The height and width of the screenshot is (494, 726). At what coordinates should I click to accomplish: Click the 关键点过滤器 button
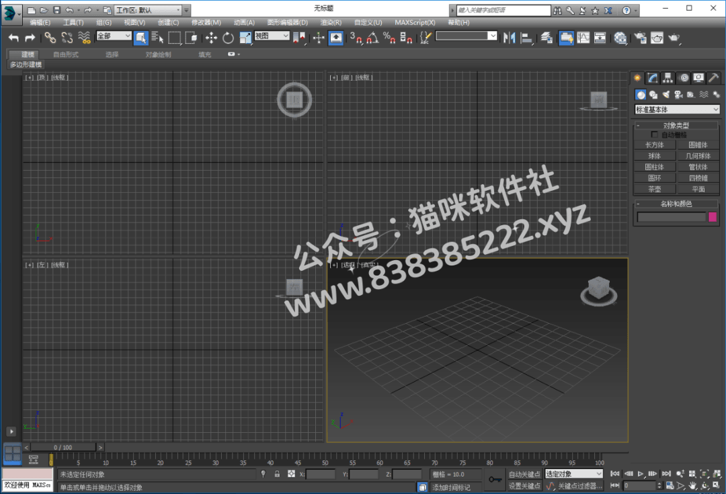pyautogui.click(x=579, y=486)
